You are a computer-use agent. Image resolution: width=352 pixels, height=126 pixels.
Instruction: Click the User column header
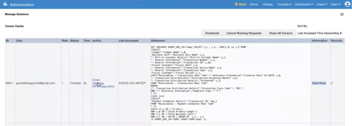(x=19, y=41)
